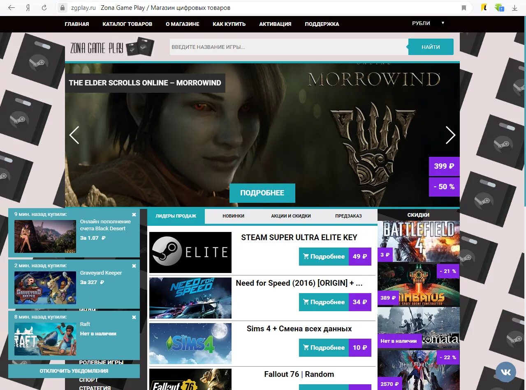Click the THE ELDER SCROLLS ONLINE – MORROWIND title

point(145,83)
